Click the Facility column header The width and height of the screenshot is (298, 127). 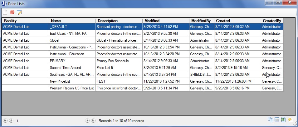[25, 20]
